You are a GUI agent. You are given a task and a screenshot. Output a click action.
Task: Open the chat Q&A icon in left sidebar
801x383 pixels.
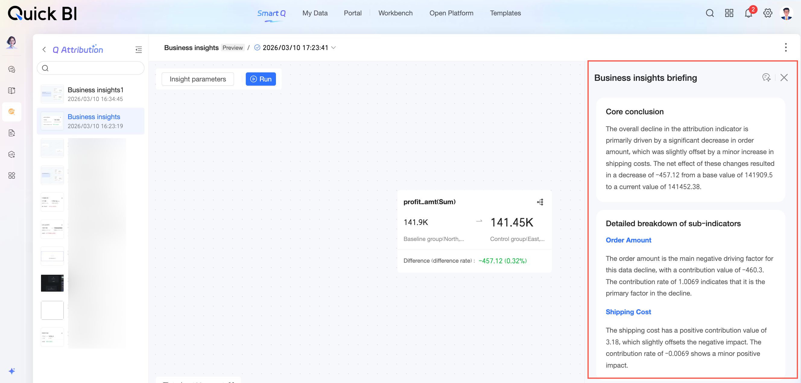[x=11, y=69]
